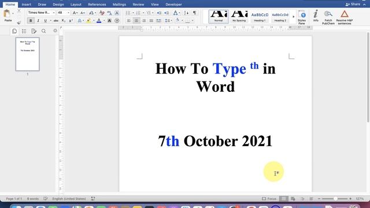Open the font size 48 dropdown

68,13
